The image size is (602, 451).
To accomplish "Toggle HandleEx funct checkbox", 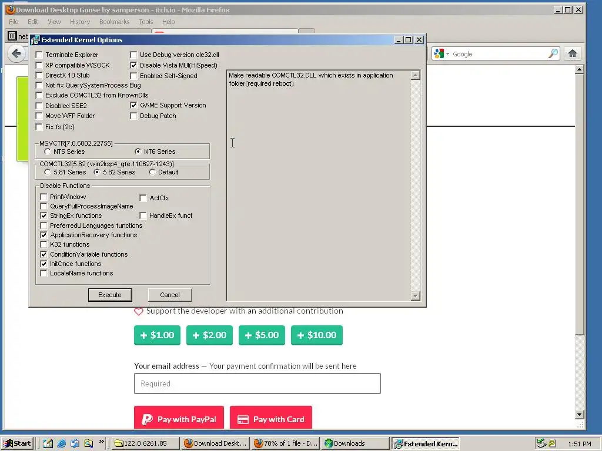I will click(143, 216).
